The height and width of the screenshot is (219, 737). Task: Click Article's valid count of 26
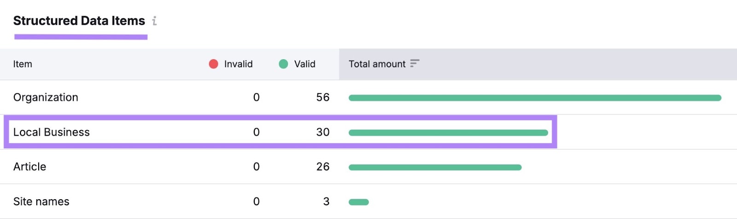click(322, 167)
